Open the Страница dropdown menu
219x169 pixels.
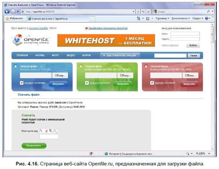tap(162, 18)
